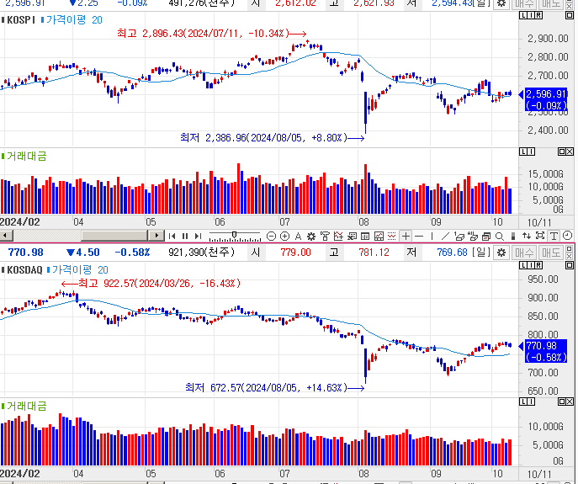The height and width of the screenshot is (484, 578).
Task: Open KOSDAQ header settings gear
Action: (x=501, y=253)
